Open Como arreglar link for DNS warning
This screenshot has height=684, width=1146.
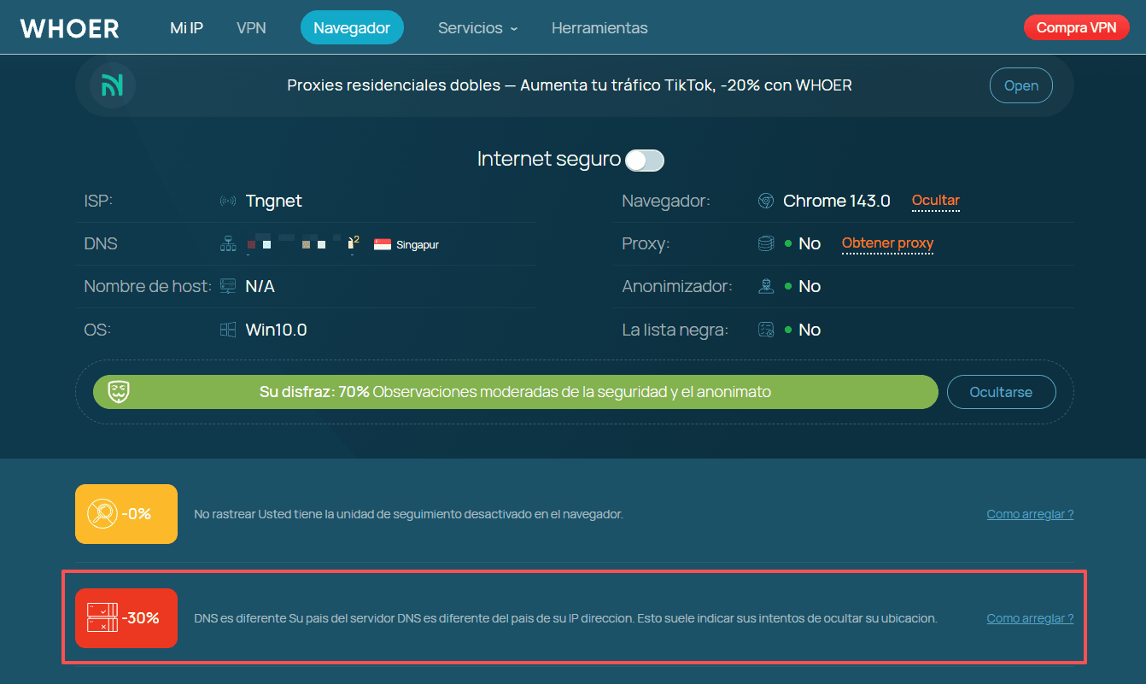(x=1030, y=618)
